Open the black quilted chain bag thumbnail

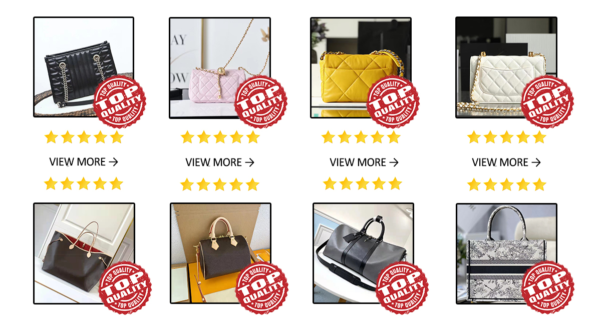tap(84, 67)
